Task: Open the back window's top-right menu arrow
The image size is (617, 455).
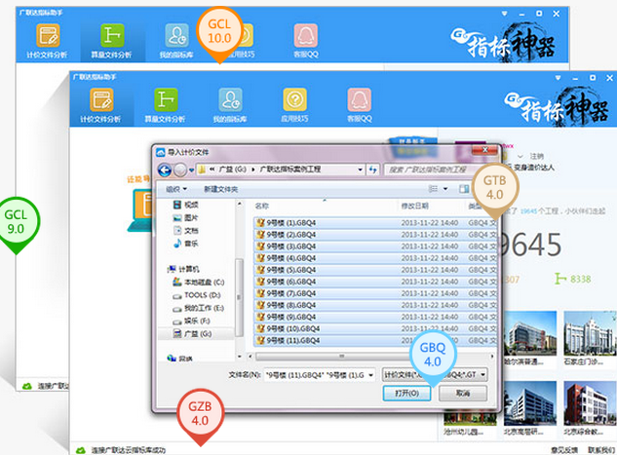Action: [505, 14]
